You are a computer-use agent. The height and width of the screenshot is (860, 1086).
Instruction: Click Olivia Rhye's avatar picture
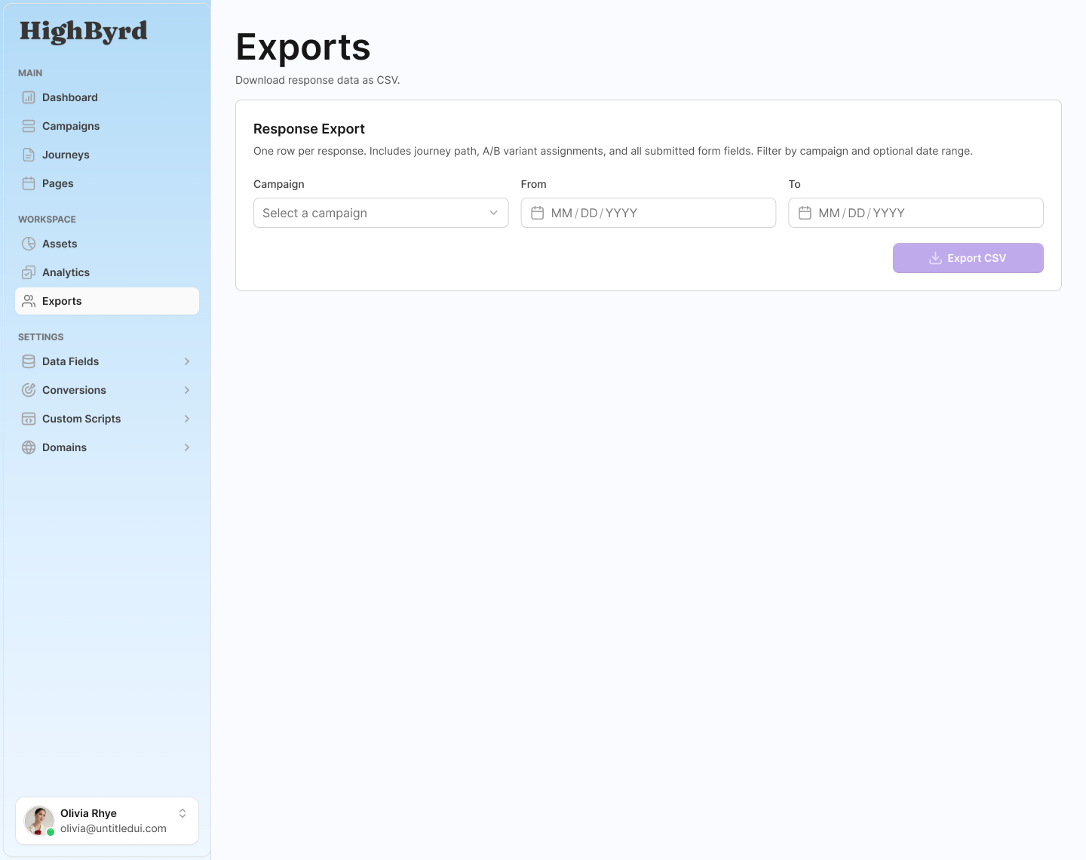39,821
